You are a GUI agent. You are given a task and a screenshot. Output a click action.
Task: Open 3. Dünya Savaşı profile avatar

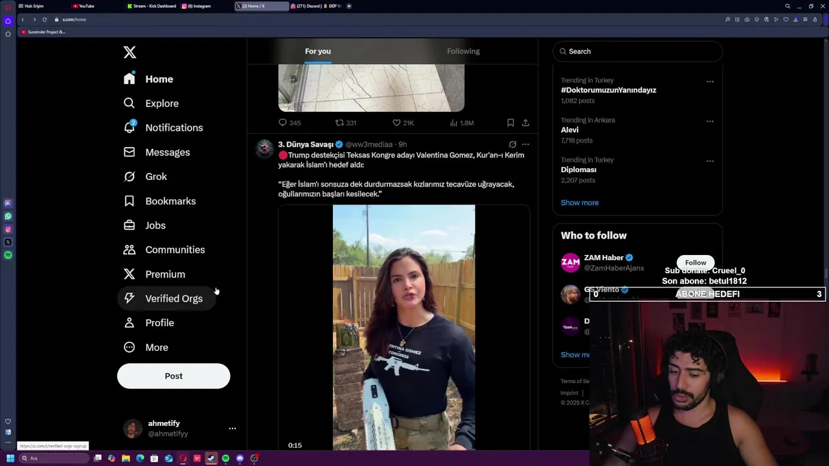(264, 149)
